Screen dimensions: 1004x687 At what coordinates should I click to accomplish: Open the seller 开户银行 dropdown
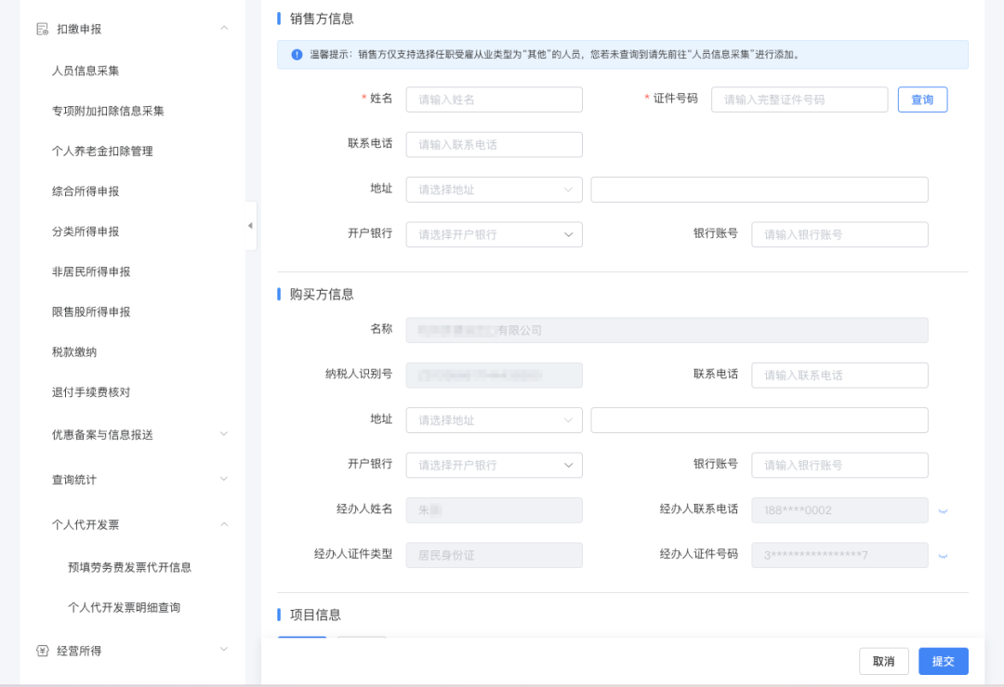[x=494, y=234]
